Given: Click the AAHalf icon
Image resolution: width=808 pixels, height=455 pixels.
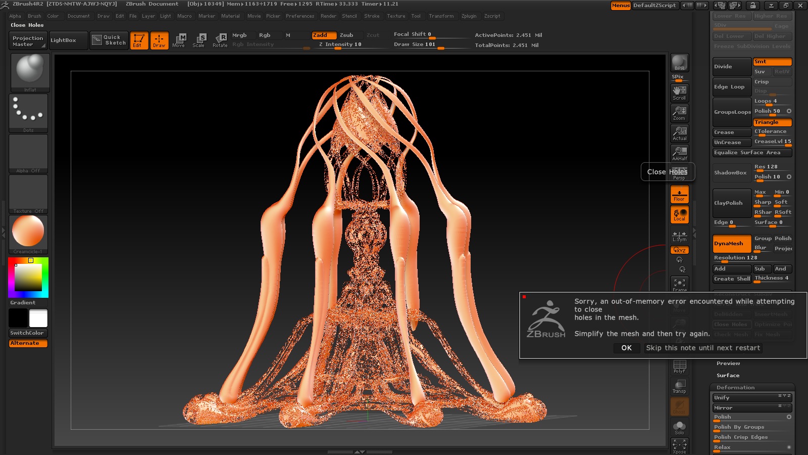Looking at the screenshot, I should (x=680, y=153).
